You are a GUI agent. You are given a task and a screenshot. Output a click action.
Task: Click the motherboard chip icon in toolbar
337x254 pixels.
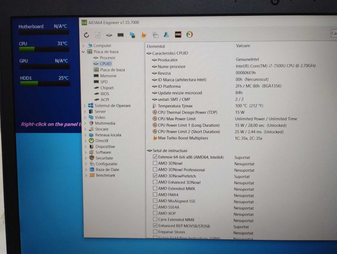tap(109, 35)
